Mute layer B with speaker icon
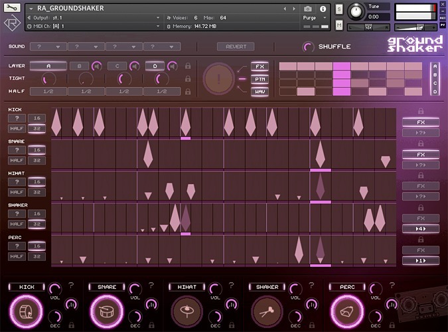448x332 pixels. [x=97, y=66]
